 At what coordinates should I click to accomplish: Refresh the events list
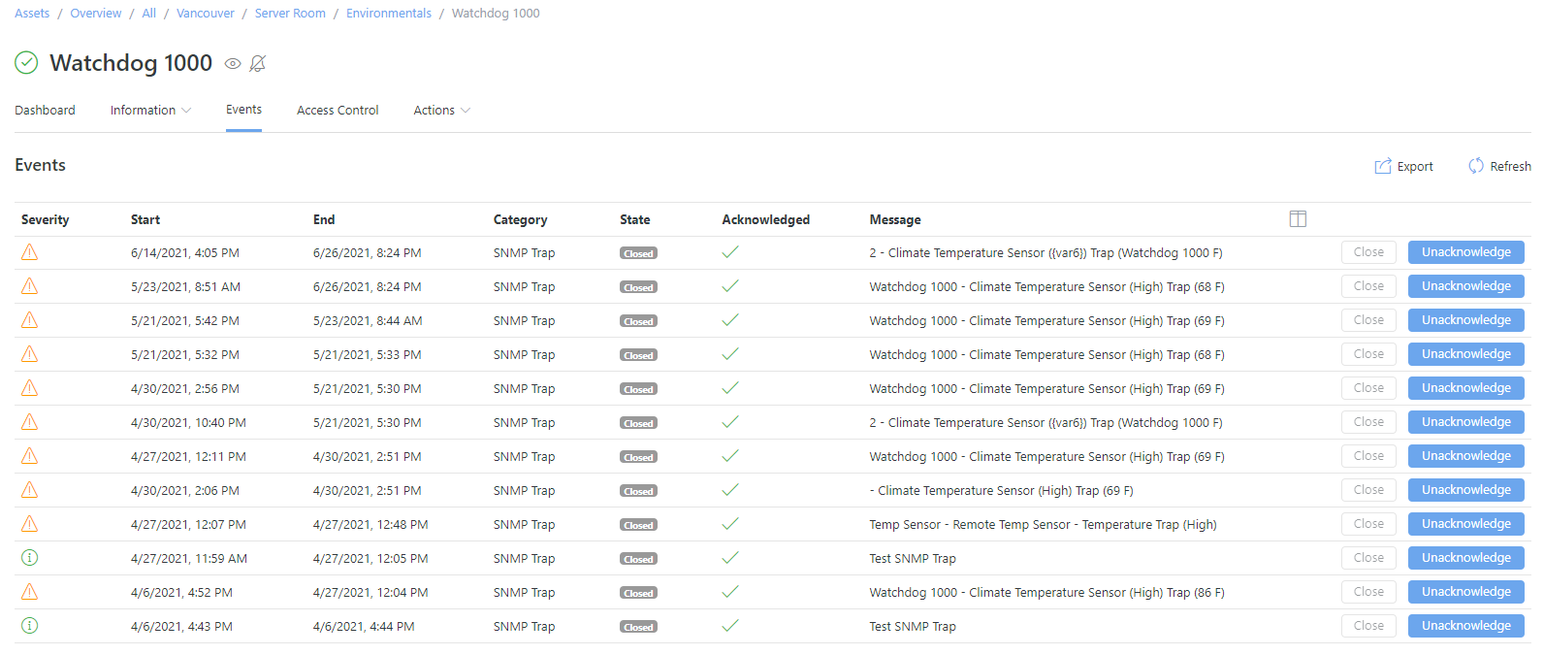(x=1499, y=166)
